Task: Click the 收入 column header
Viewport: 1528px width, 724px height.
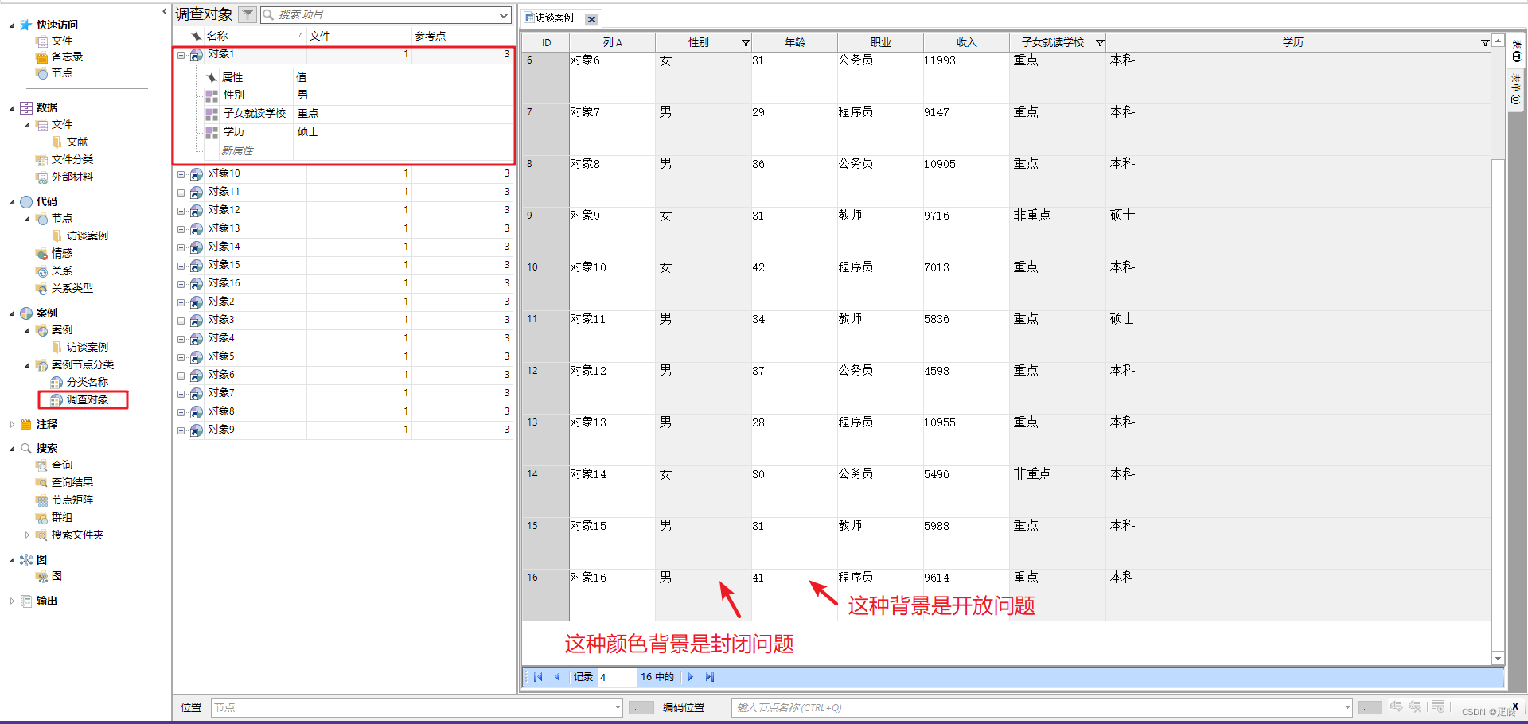Action: pos(966,43)
